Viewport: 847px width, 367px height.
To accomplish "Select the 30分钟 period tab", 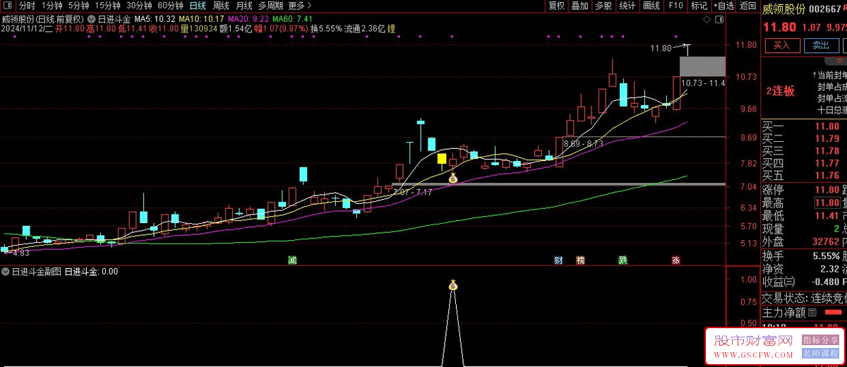I will [x=140, y=6].
